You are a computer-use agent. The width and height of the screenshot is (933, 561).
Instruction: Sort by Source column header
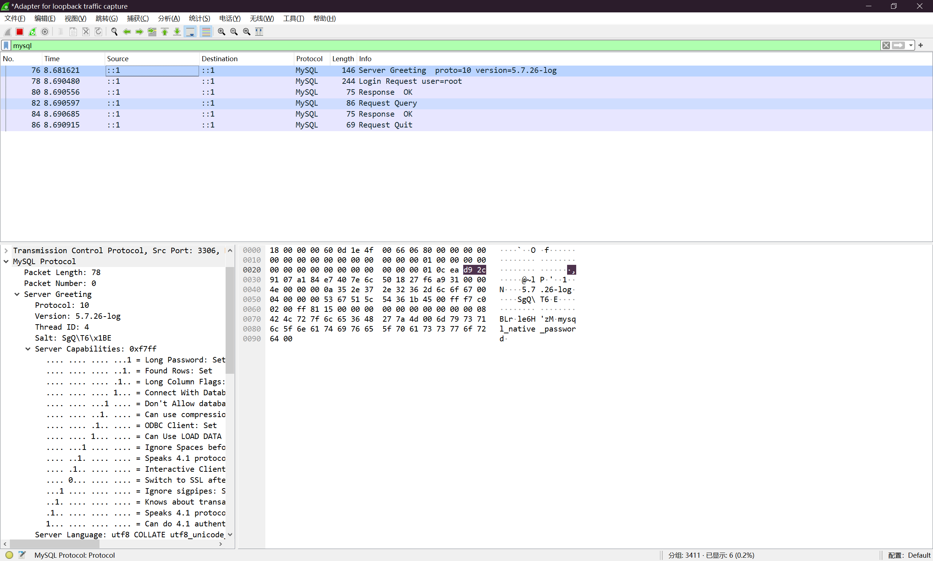[152, 59]
